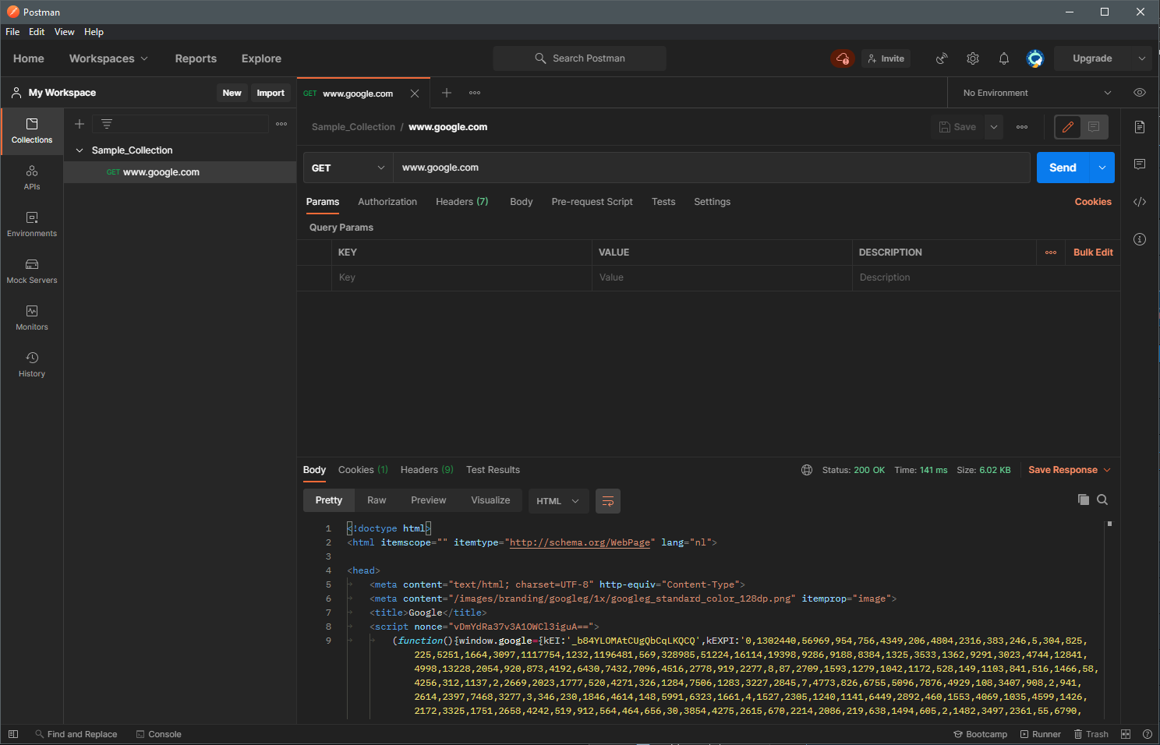
Task: Click Bulk Edit
Action: click(1093, 252)
